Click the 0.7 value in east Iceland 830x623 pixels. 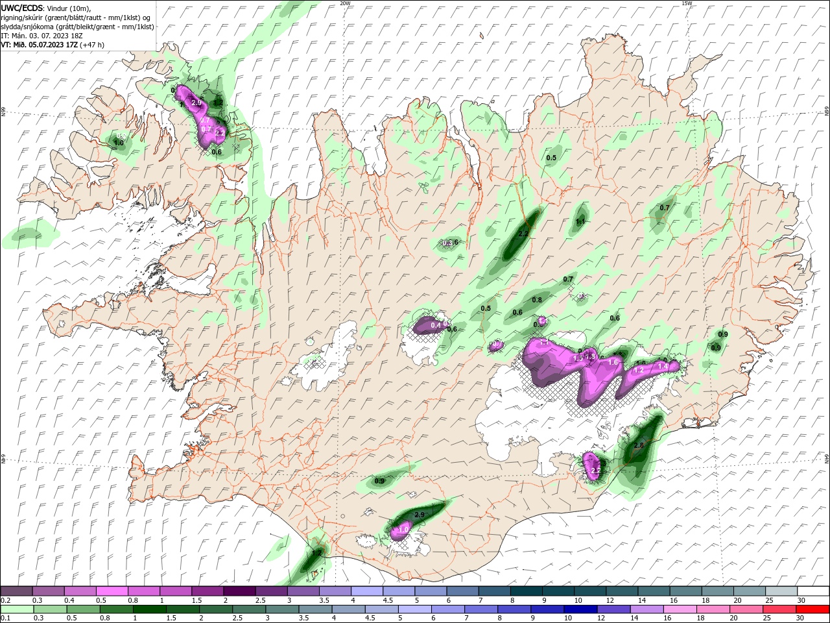[x=665, y=208]
